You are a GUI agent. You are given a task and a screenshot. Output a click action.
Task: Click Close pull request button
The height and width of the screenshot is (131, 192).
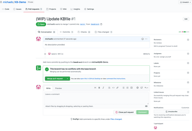pos(125,112)
